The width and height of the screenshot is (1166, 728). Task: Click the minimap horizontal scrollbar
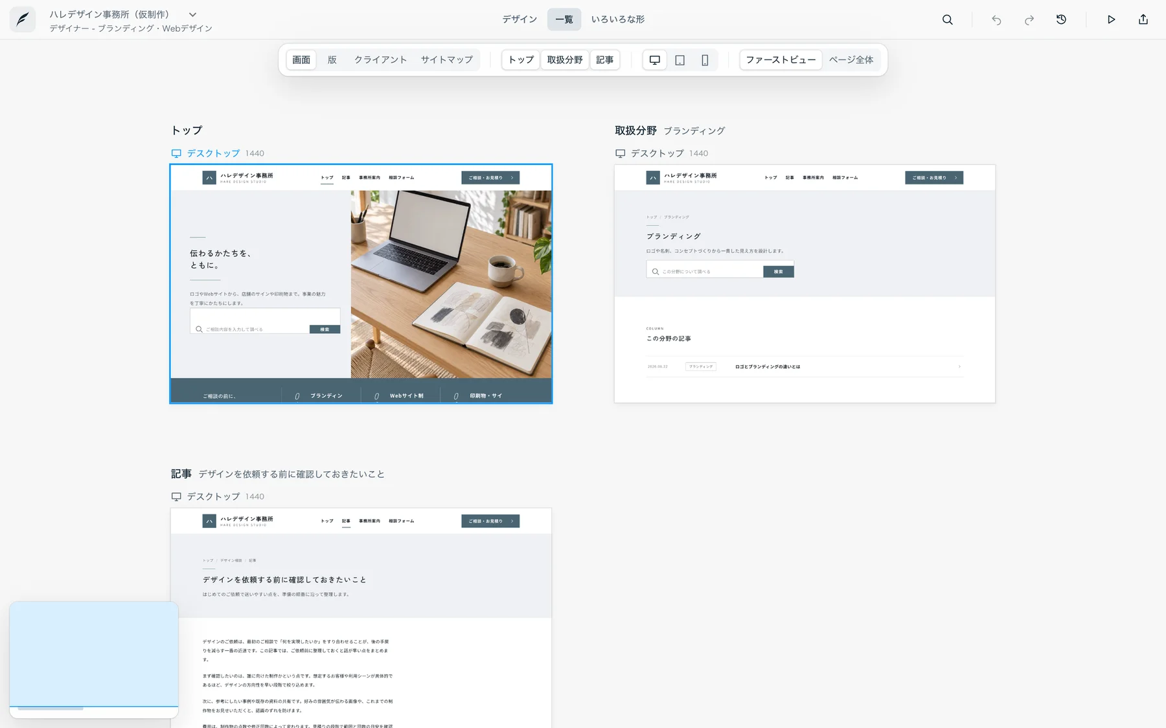pos(51,709)
